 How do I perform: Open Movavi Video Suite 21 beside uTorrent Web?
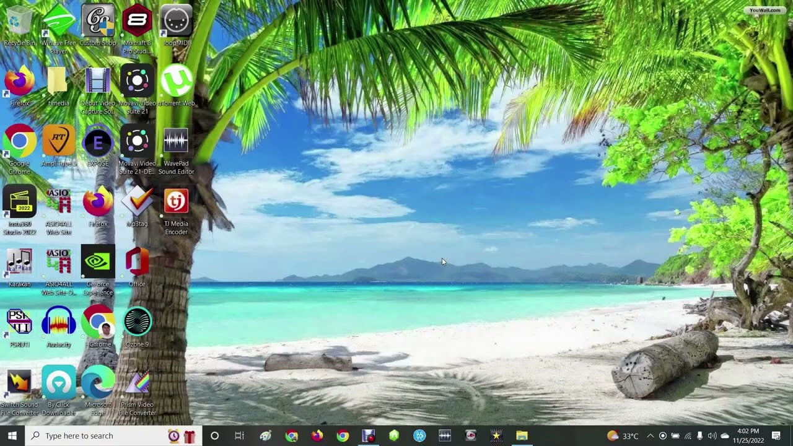pos(137,90)
